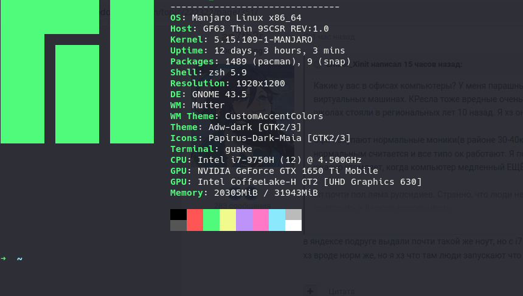Click the plus icon beside 'Цитата' in forum

point(310,291)
